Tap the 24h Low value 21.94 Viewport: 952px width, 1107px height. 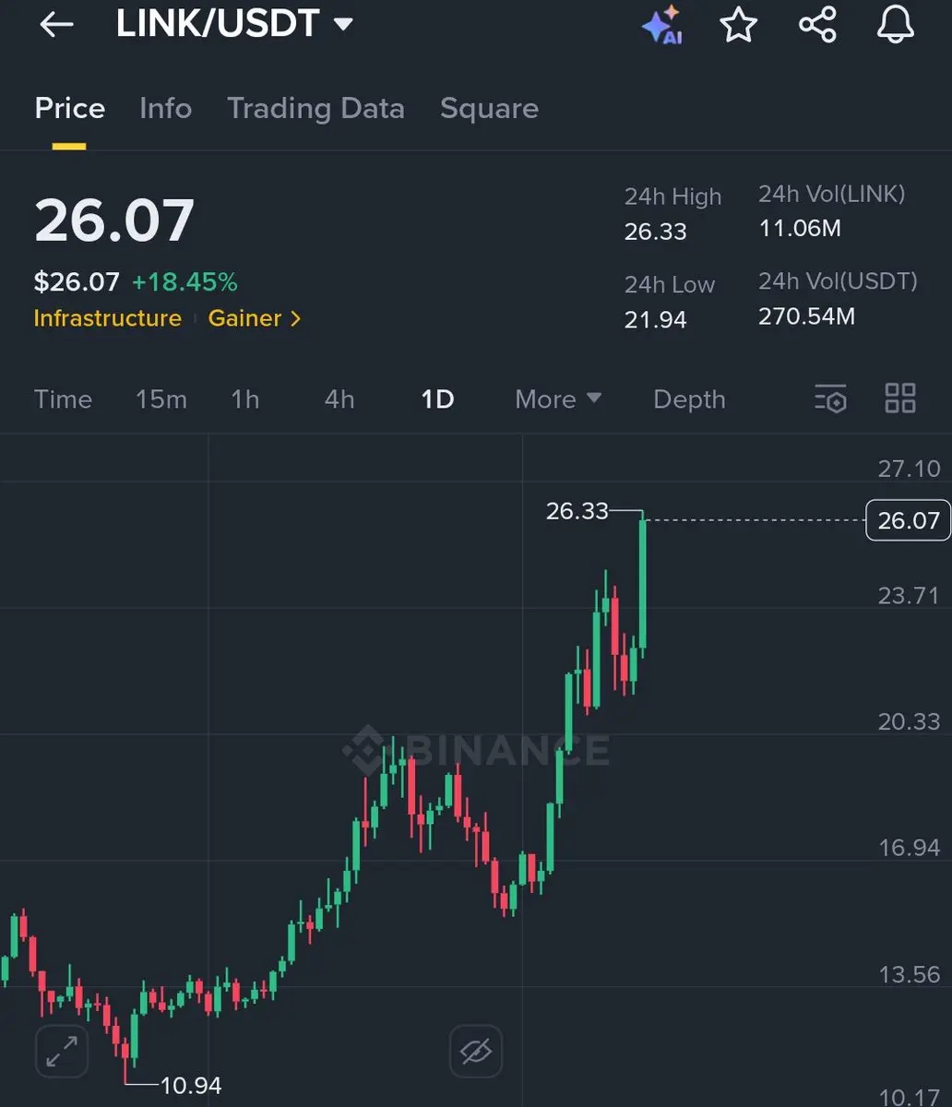(x=656, y=320)
